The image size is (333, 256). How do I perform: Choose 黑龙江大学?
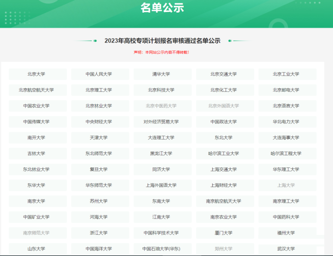pyautogui.click(x=163, y=153)
